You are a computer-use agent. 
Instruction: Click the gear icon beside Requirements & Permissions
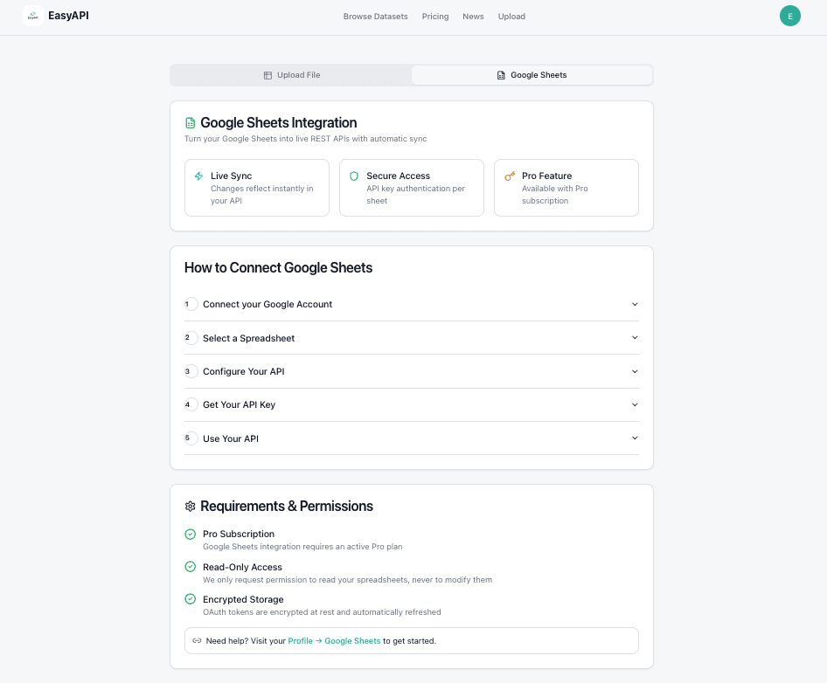point(190,506)
